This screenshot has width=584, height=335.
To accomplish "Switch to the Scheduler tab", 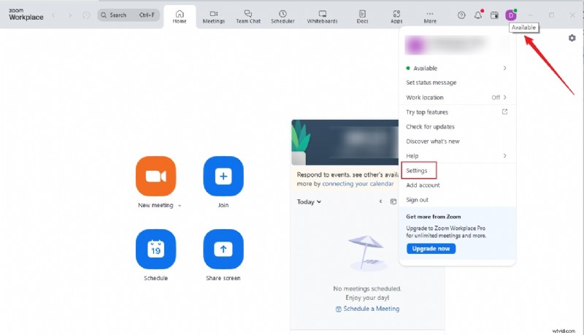I will click(283, 16).
